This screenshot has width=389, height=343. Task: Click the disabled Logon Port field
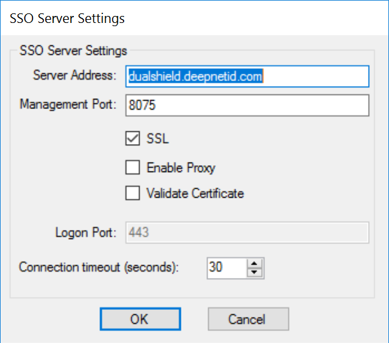pyautogui.click(x=248, y=233)
